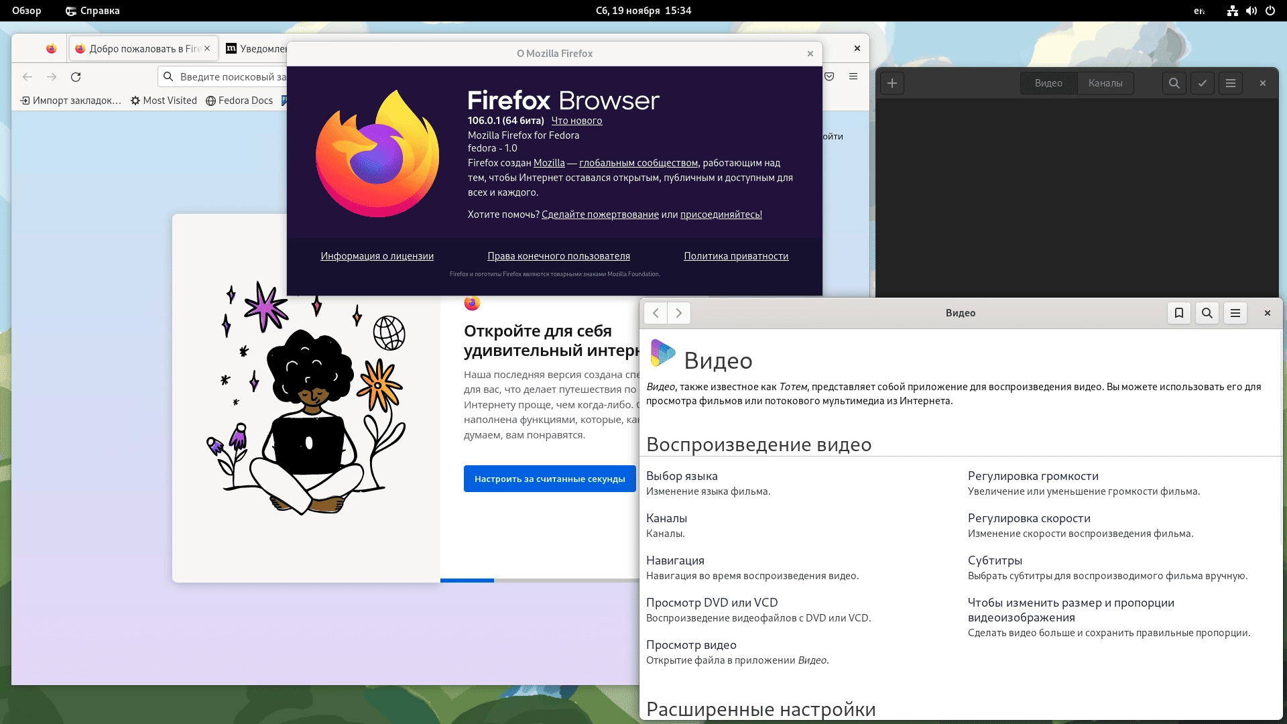Open 'Каналы' help topic
The height and width of the screenshot is (724, 1287).
[x=666, y=518]
